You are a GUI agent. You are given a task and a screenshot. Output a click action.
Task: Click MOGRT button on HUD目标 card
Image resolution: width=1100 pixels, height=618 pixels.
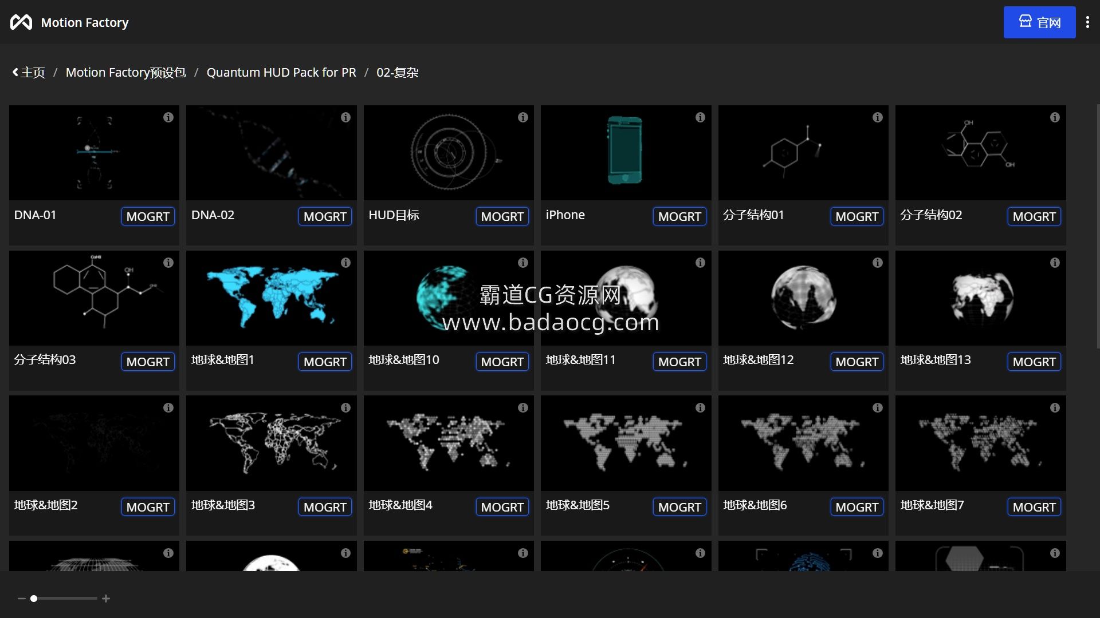pos(502,216)
